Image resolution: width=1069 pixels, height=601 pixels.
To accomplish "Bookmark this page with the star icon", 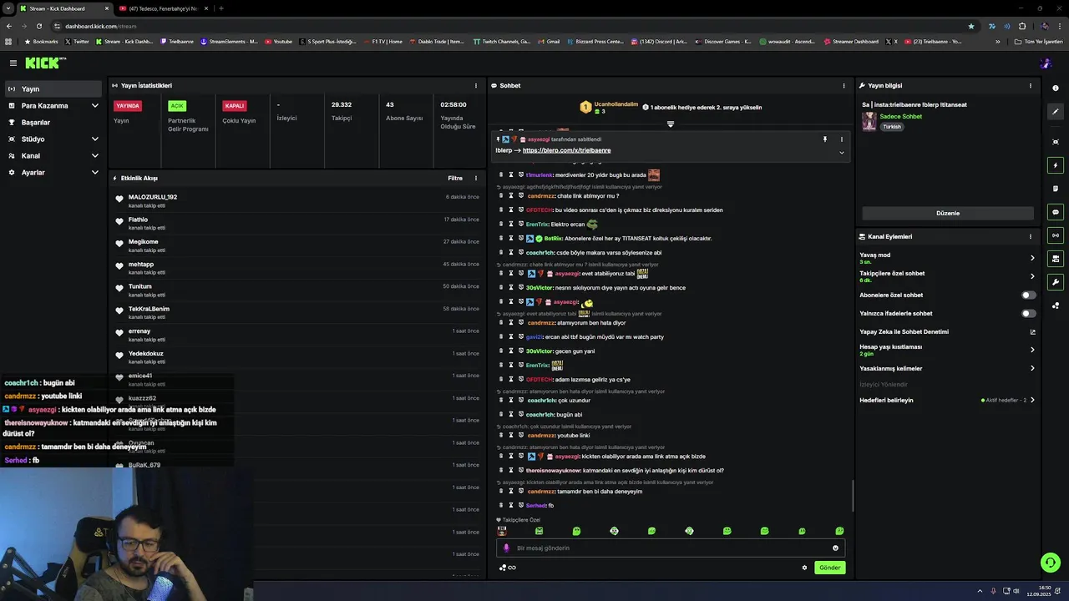I will click(x=970, y=26).
